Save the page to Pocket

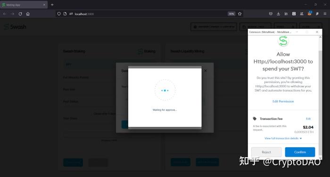coord(271,14)
